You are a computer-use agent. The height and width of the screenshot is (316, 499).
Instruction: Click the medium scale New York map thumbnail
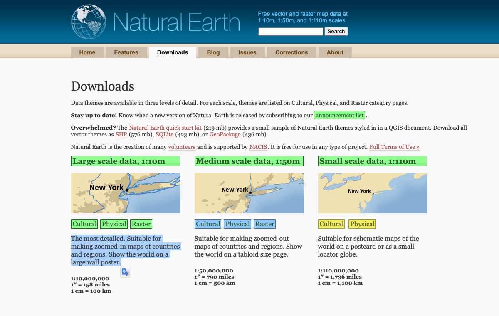click(249, 193)
